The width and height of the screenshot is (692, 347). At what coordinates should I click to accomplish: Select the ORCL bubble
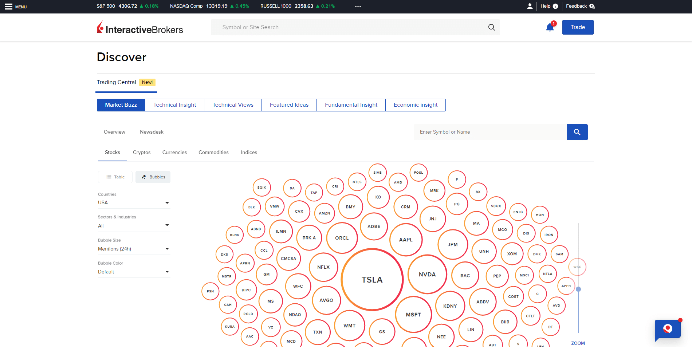click(x=342, y=238)
